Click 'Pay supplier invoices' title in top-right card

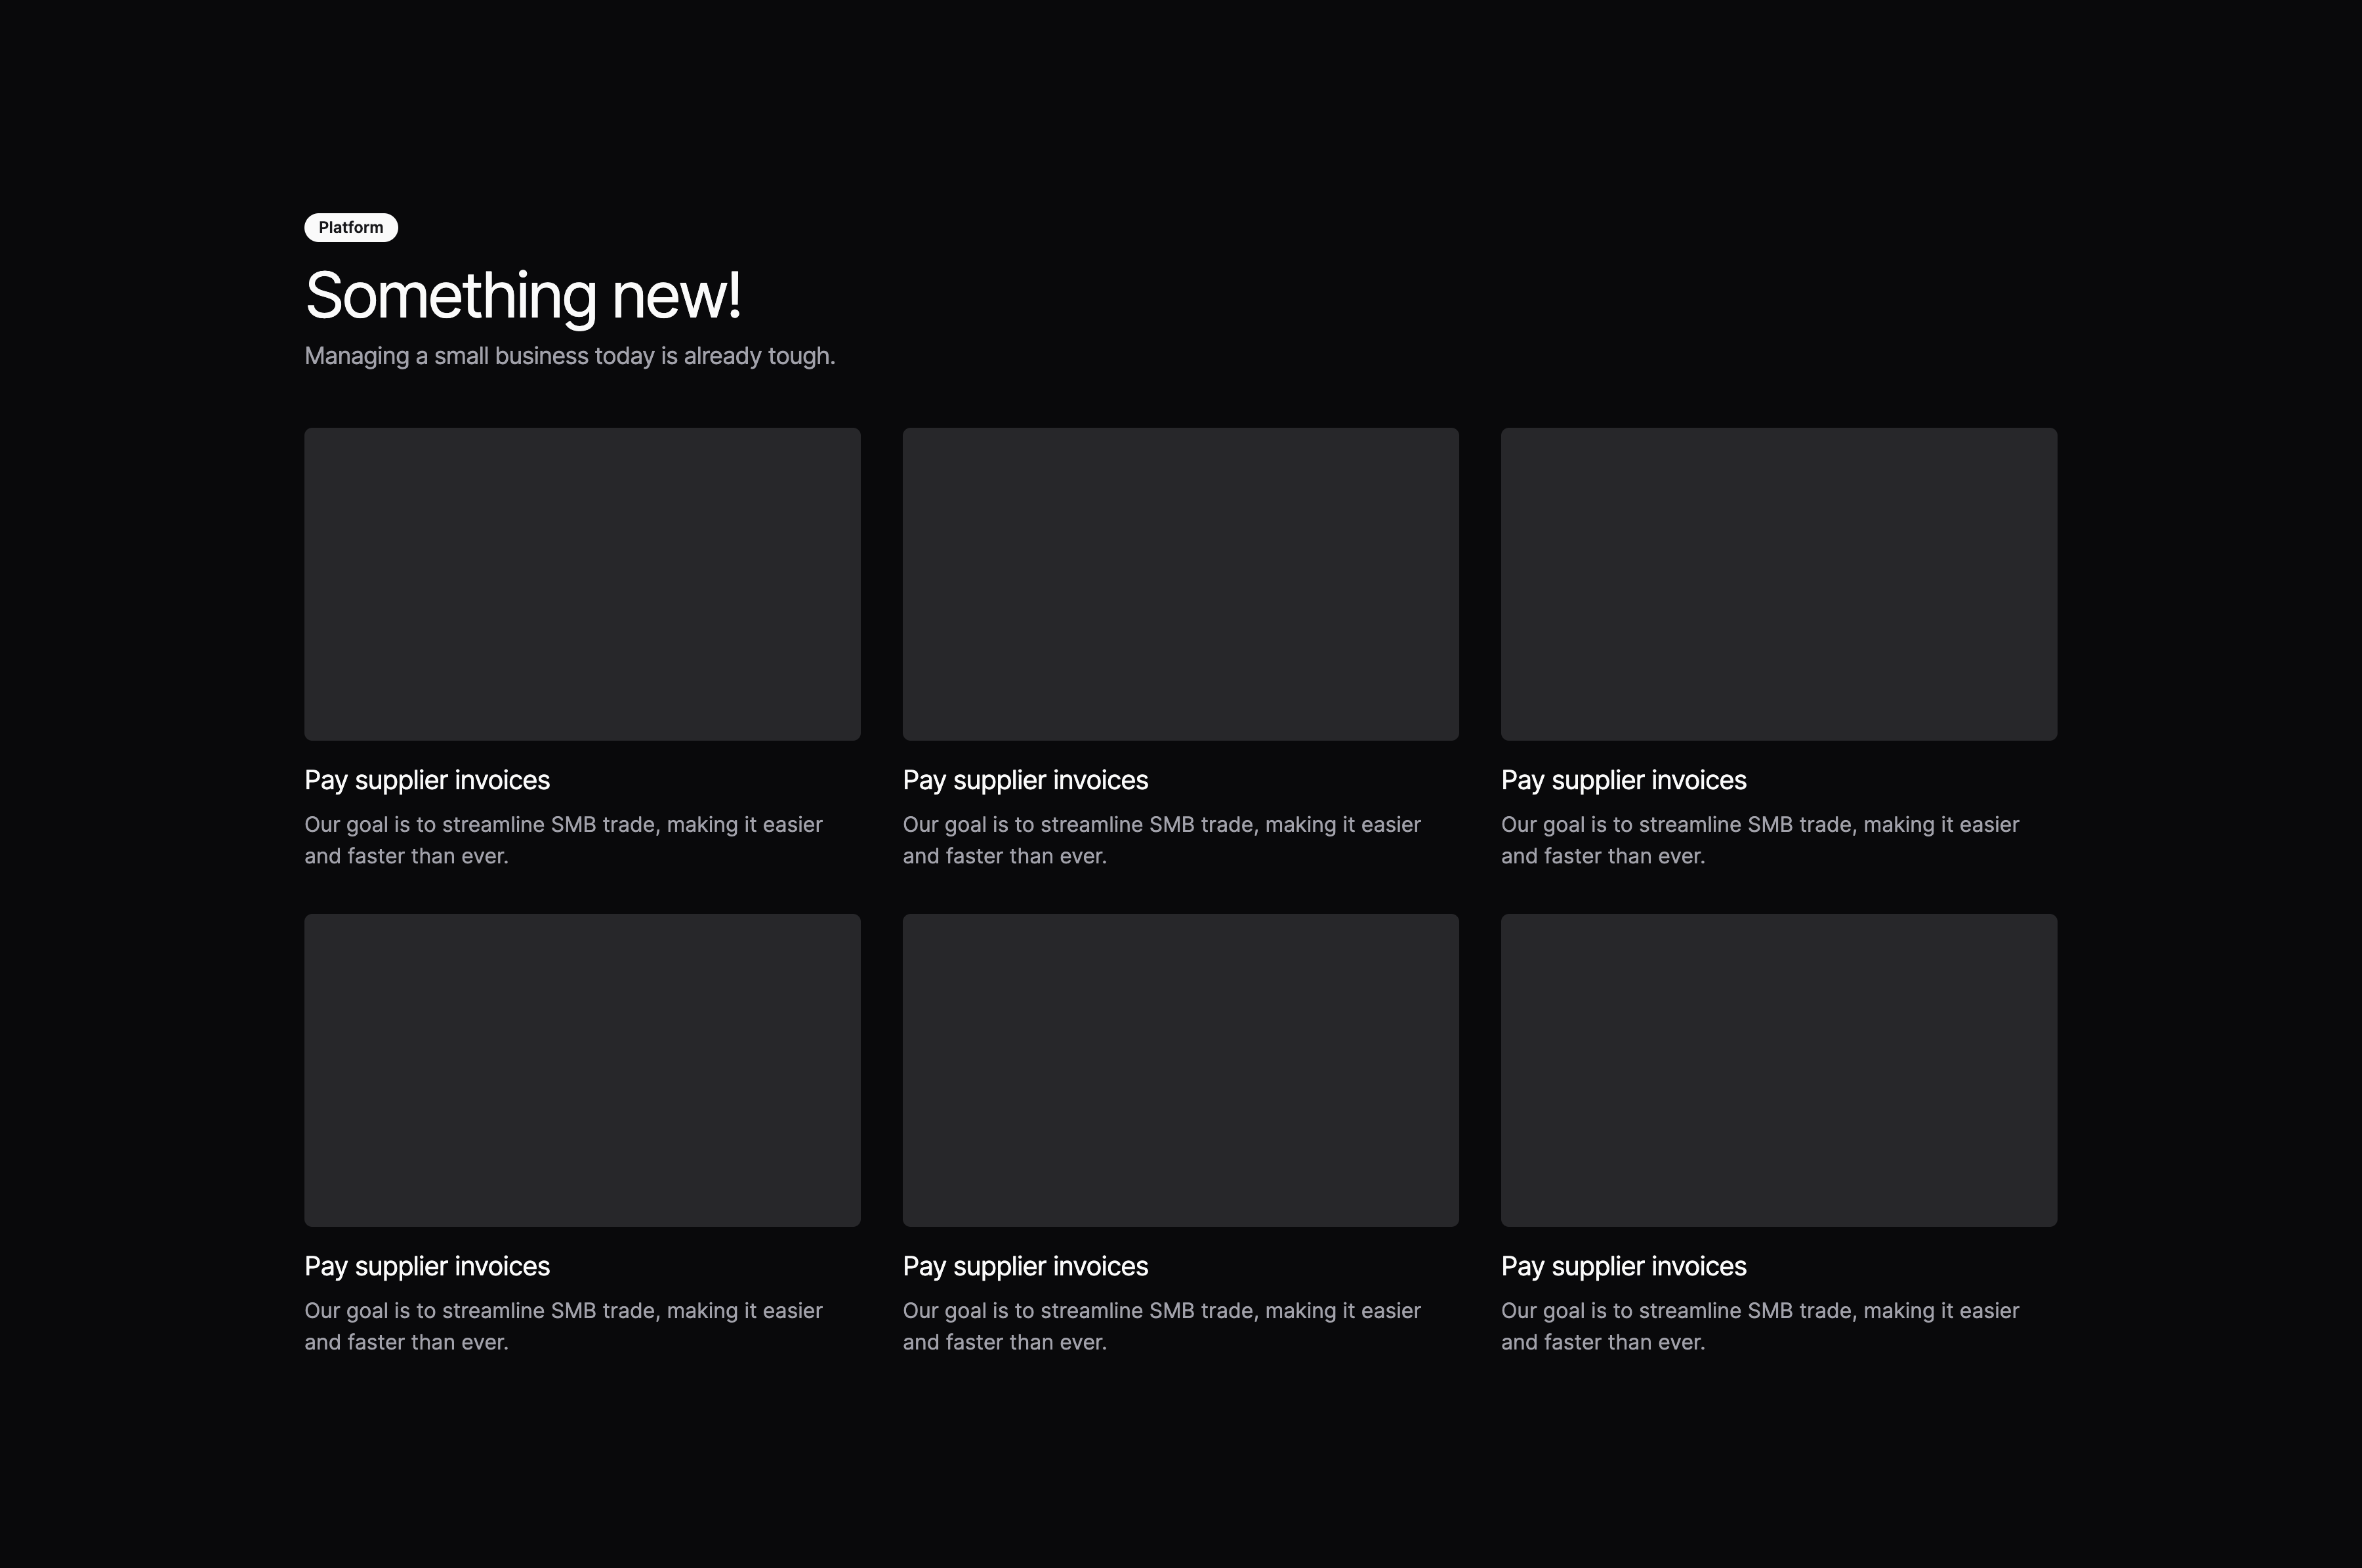coord(1623,780)
